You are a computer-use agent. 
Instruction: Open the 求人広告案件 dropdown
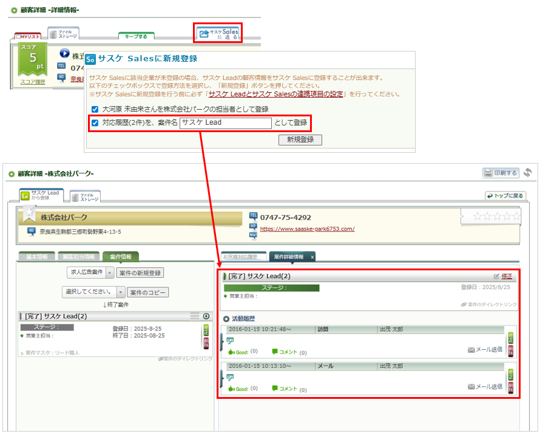coord(90,273)
